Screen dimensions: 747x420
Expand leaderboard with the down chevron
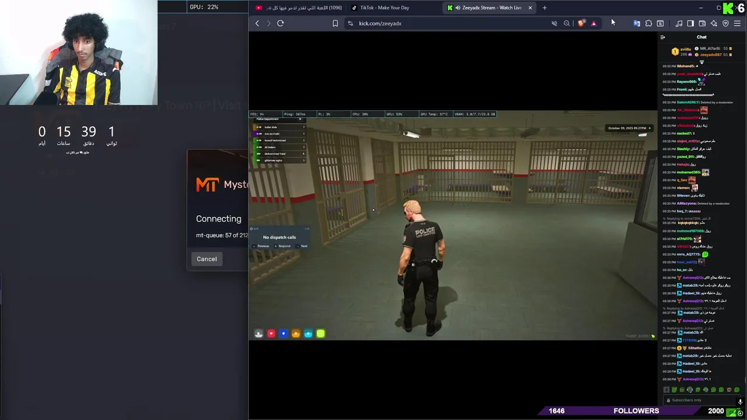click(x=701, y=61)
